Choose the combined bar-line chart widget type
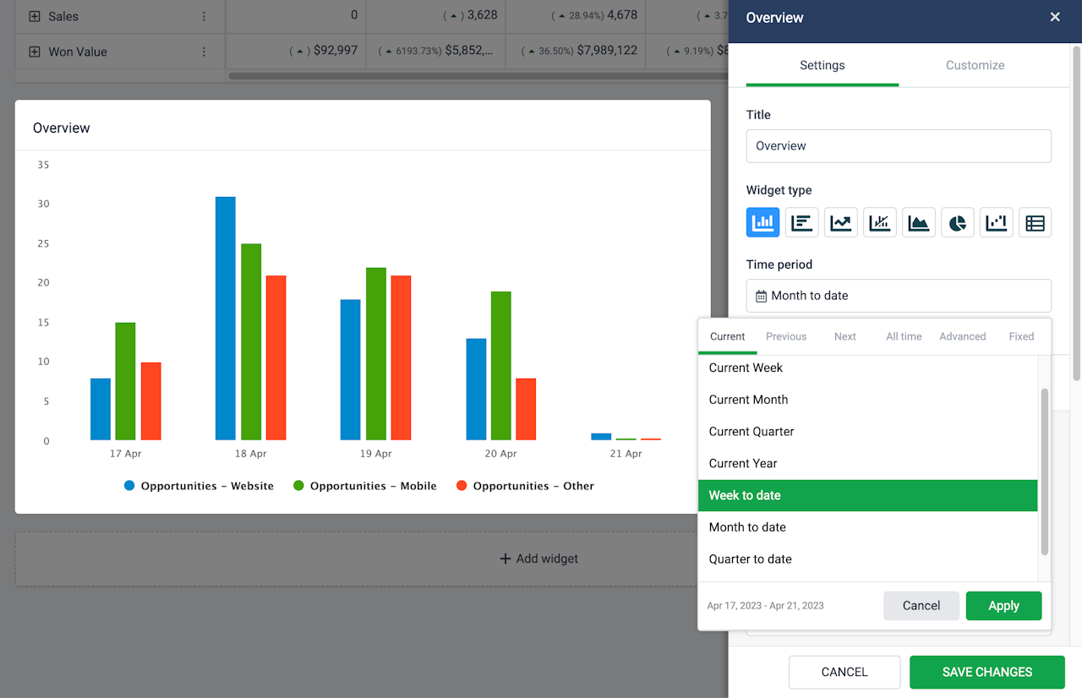 point(879,222)
